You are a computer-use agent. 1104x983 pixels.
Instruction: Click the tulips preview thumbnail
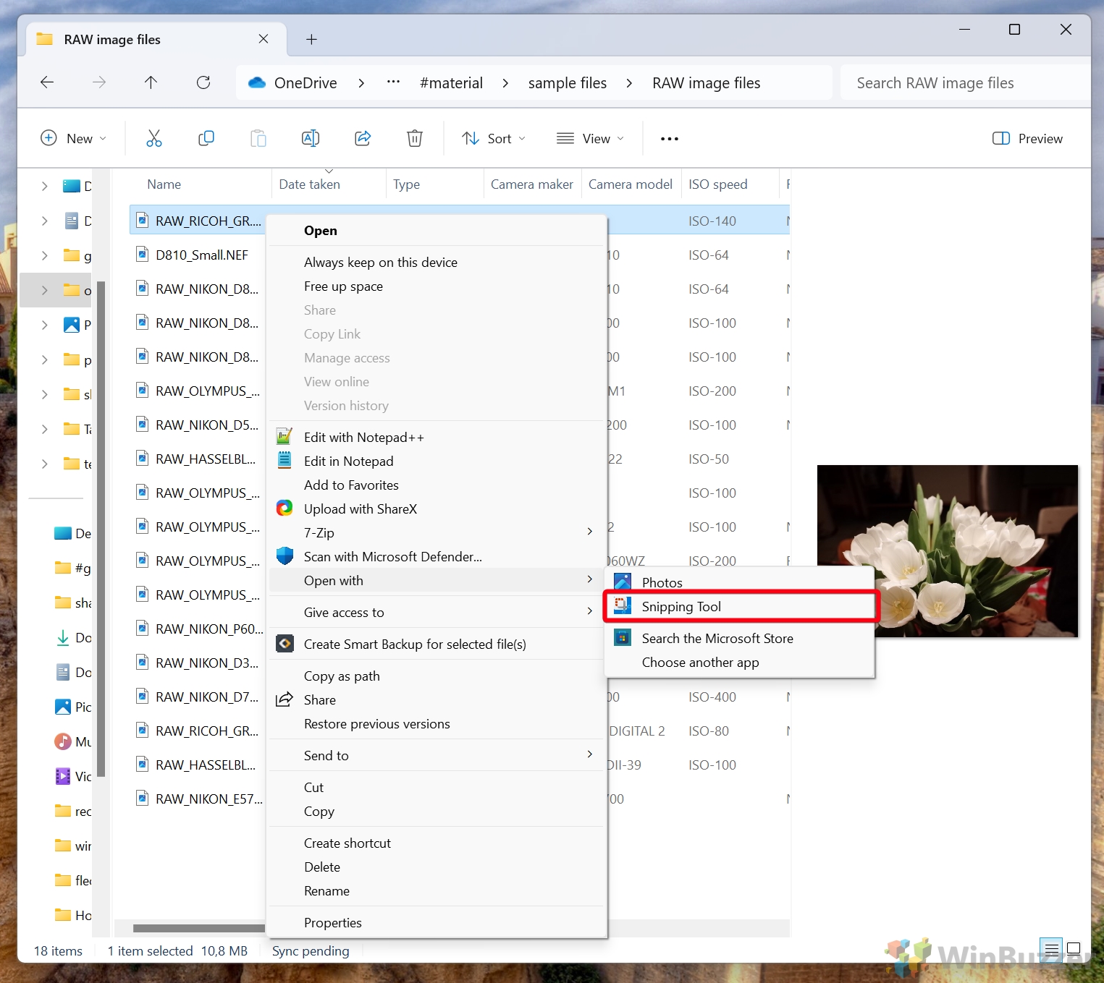click(947, 550)
